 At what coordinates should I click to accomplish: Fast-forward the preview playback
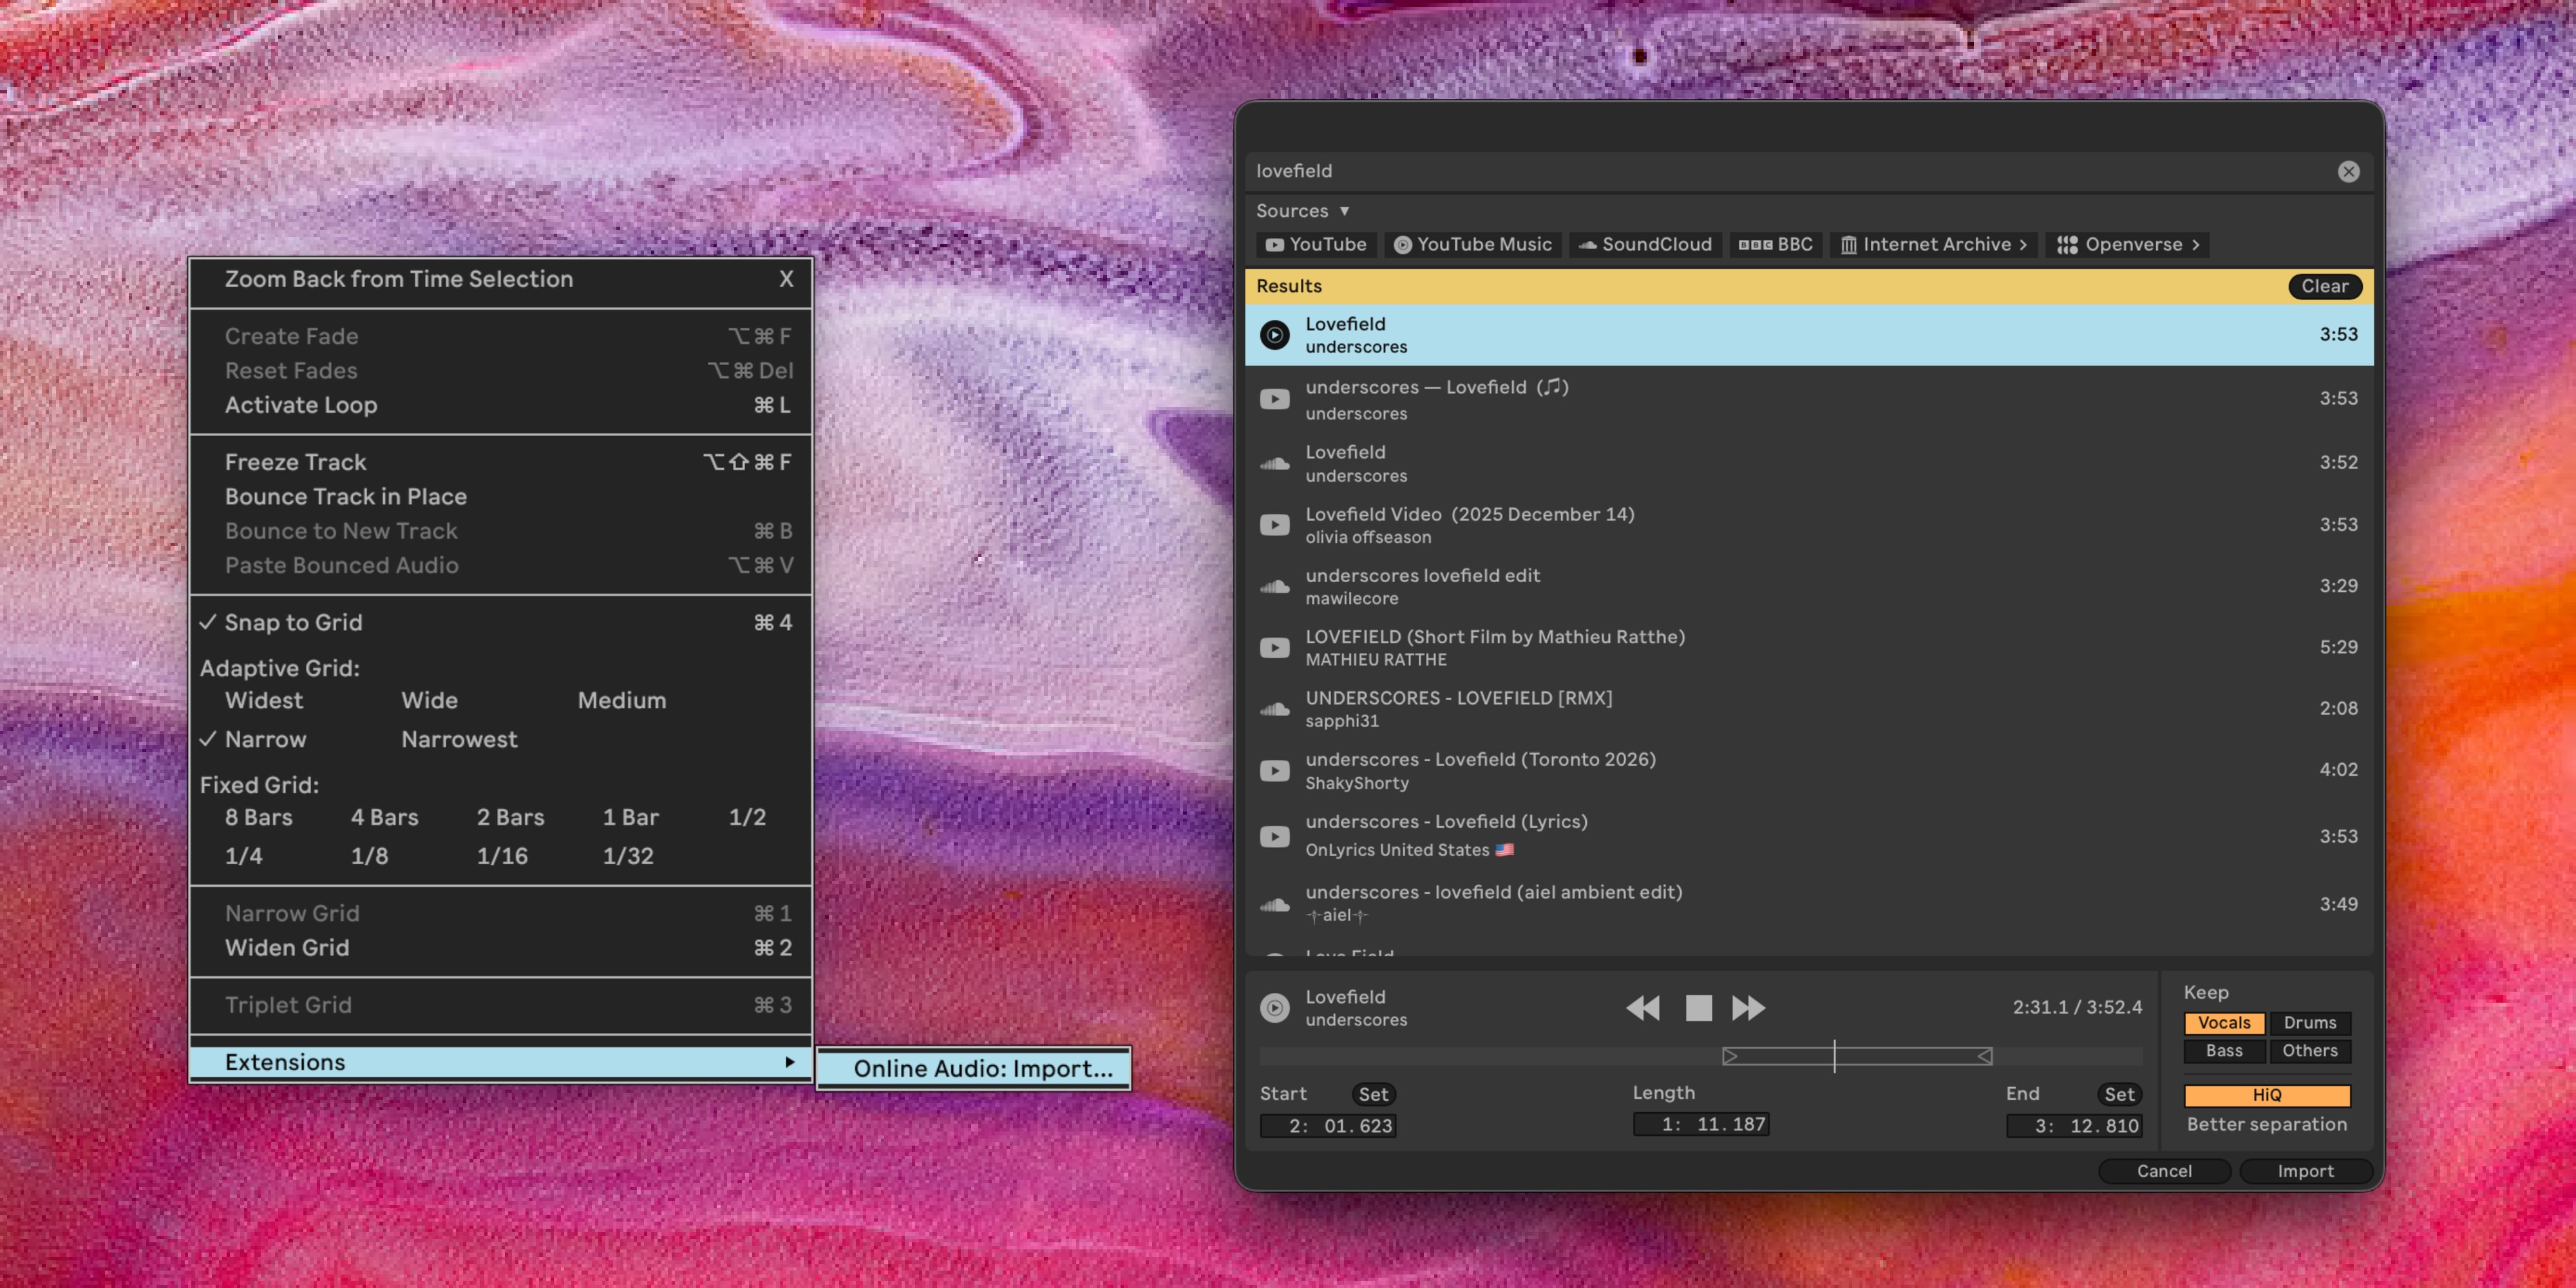coord(1748,1007)
